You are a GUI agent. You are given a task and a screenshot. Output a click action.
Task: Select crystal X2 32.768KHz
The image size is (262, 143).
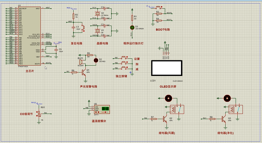(97, 13)
